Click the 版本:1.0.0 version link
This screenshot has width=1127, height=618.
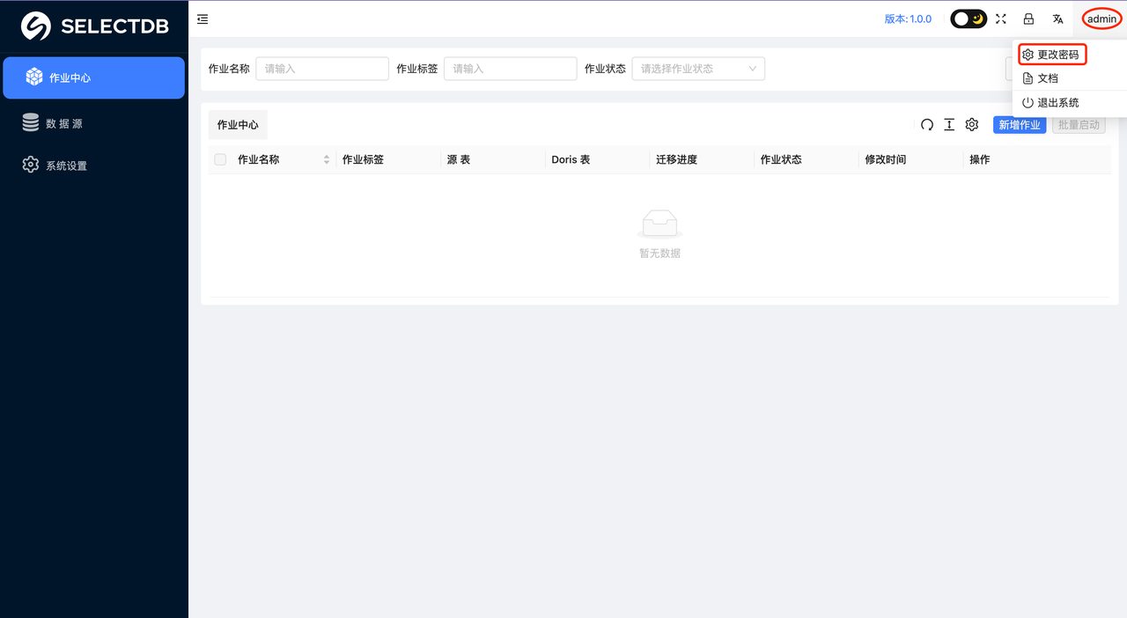pyautogui.click(x=908, y=18)
